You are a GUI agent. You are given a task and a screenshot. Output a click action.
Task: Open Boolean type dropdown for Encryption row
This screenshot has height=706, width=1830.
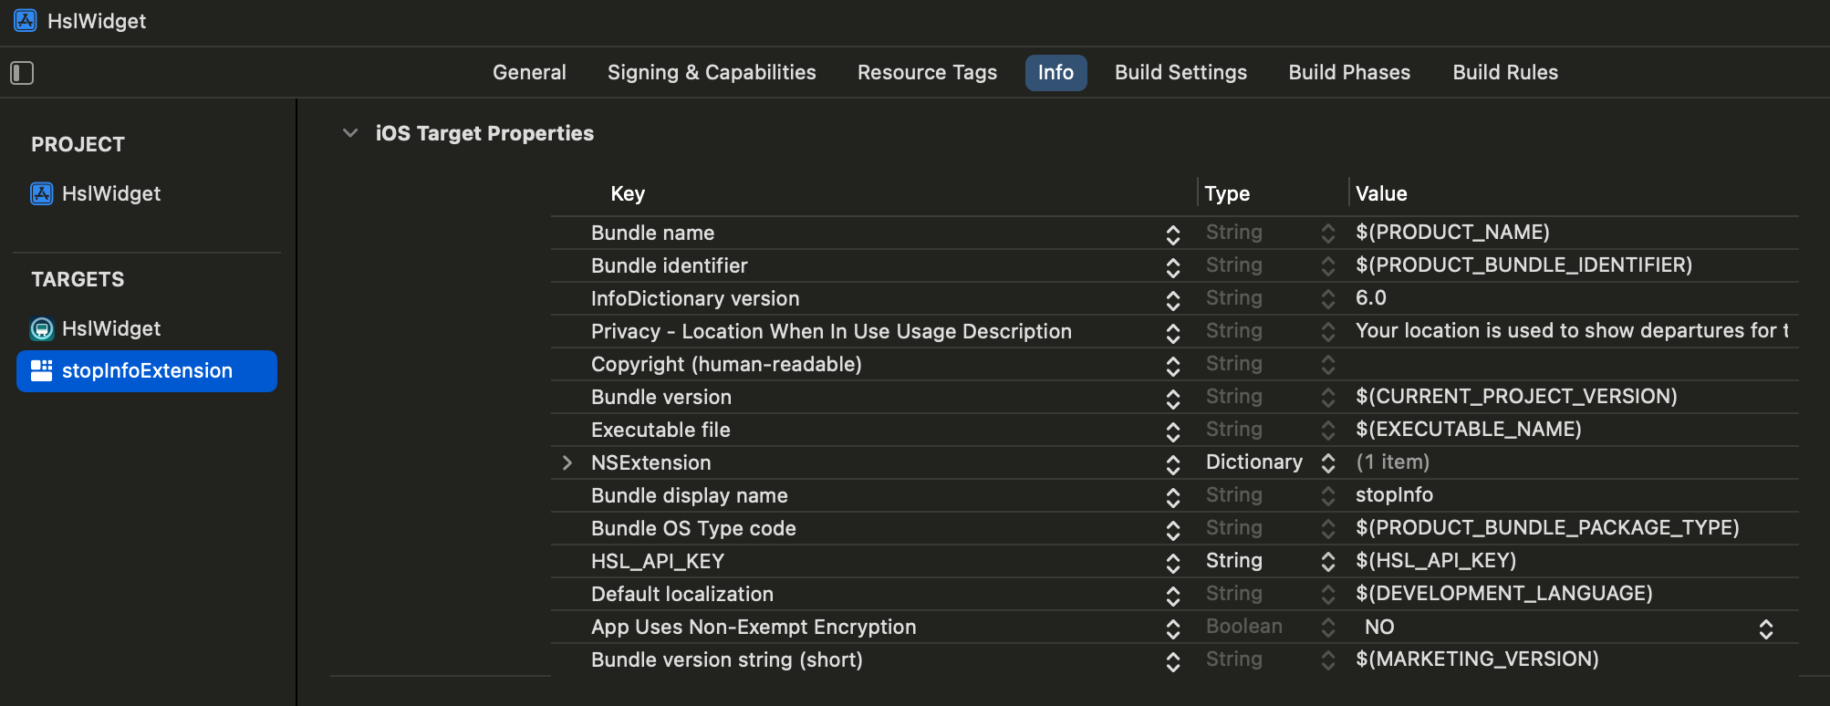coord(1328,628)
